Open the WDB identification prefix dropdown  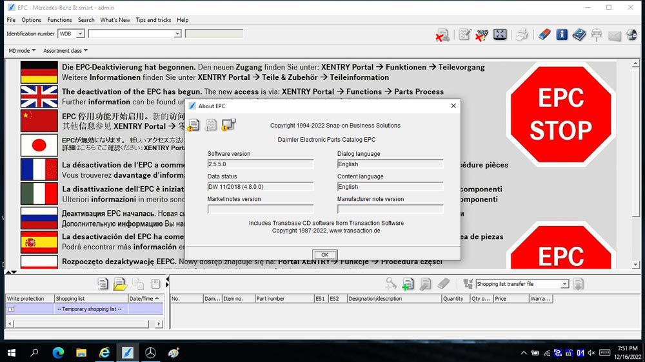click(x=80, y=33)
